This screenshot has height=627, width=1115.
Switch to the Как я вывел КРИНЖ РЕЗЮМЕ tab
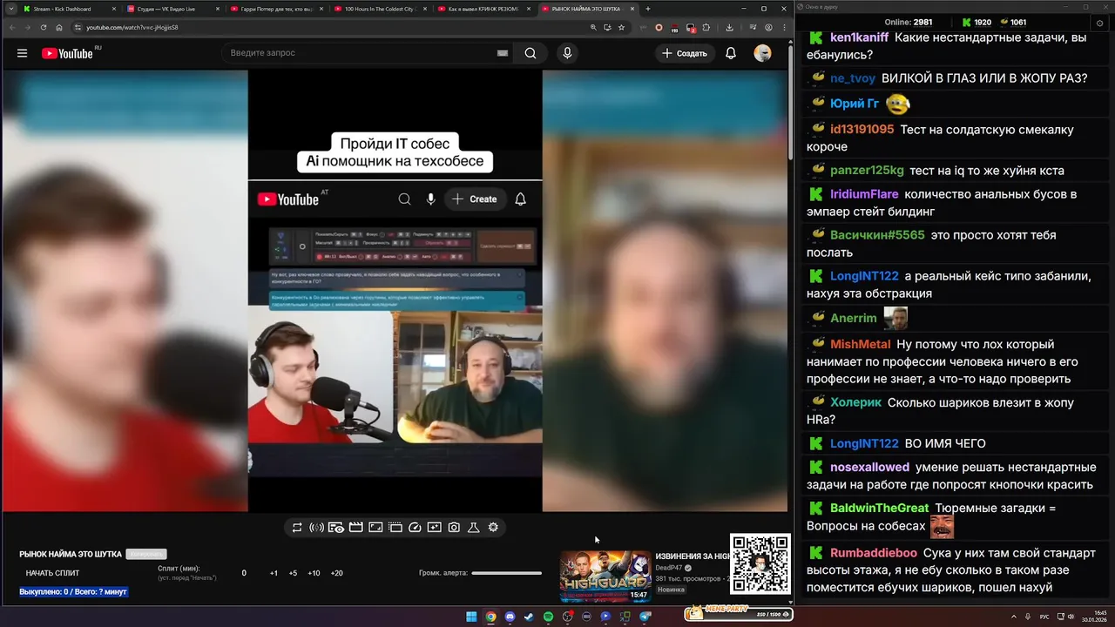pos(483,9)
